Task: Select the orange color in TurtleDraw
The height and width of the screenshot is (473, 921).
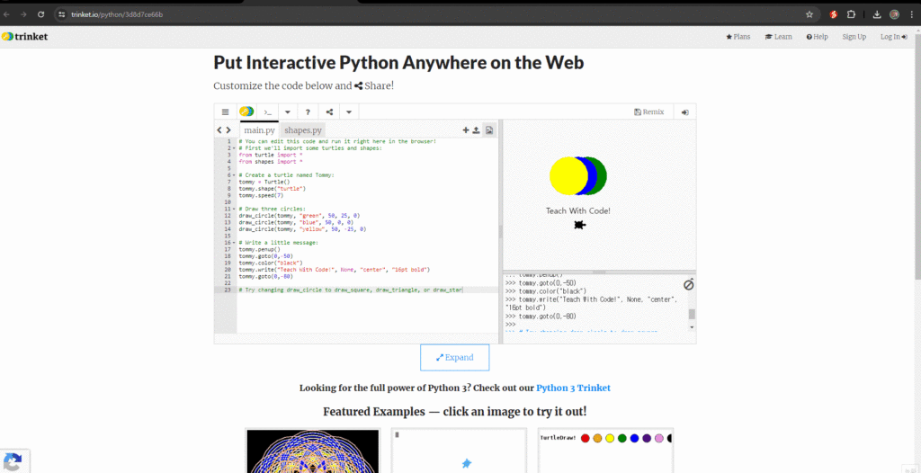Action: 597,438
